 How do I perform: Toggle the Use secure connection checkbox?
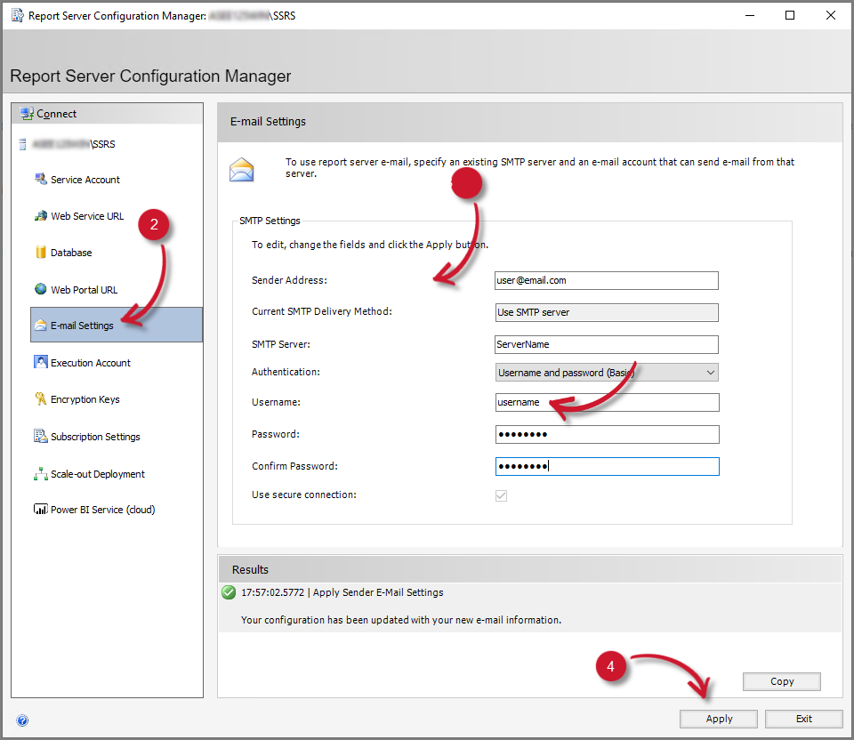tap(501, 495)
